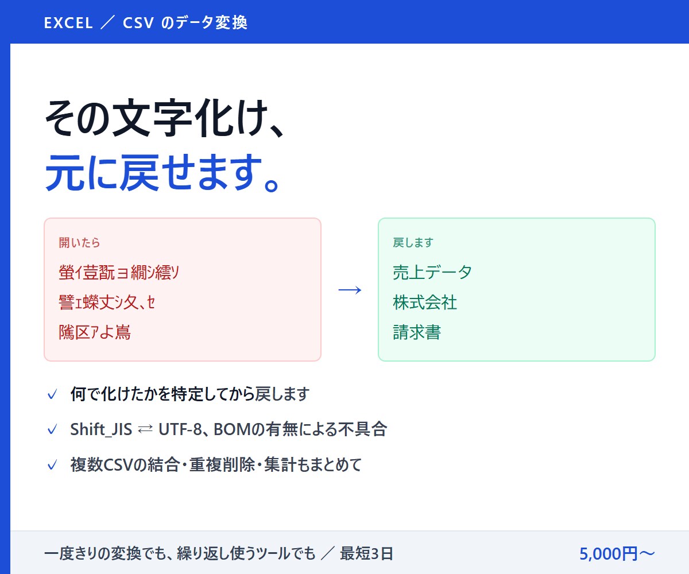
Task: Click checkmark beside the Shift_JIS line
Action: click(52, 430)
